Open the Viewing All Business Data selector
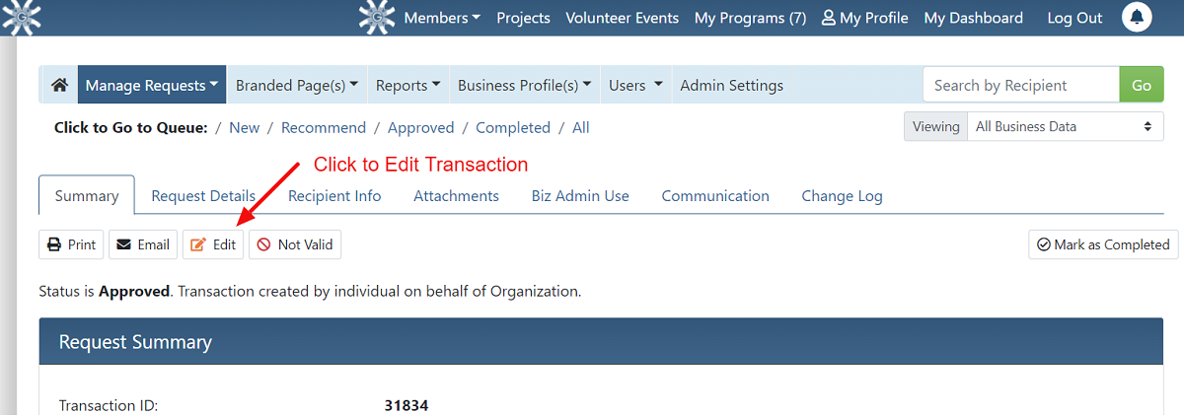 (x=1063, y=126)
